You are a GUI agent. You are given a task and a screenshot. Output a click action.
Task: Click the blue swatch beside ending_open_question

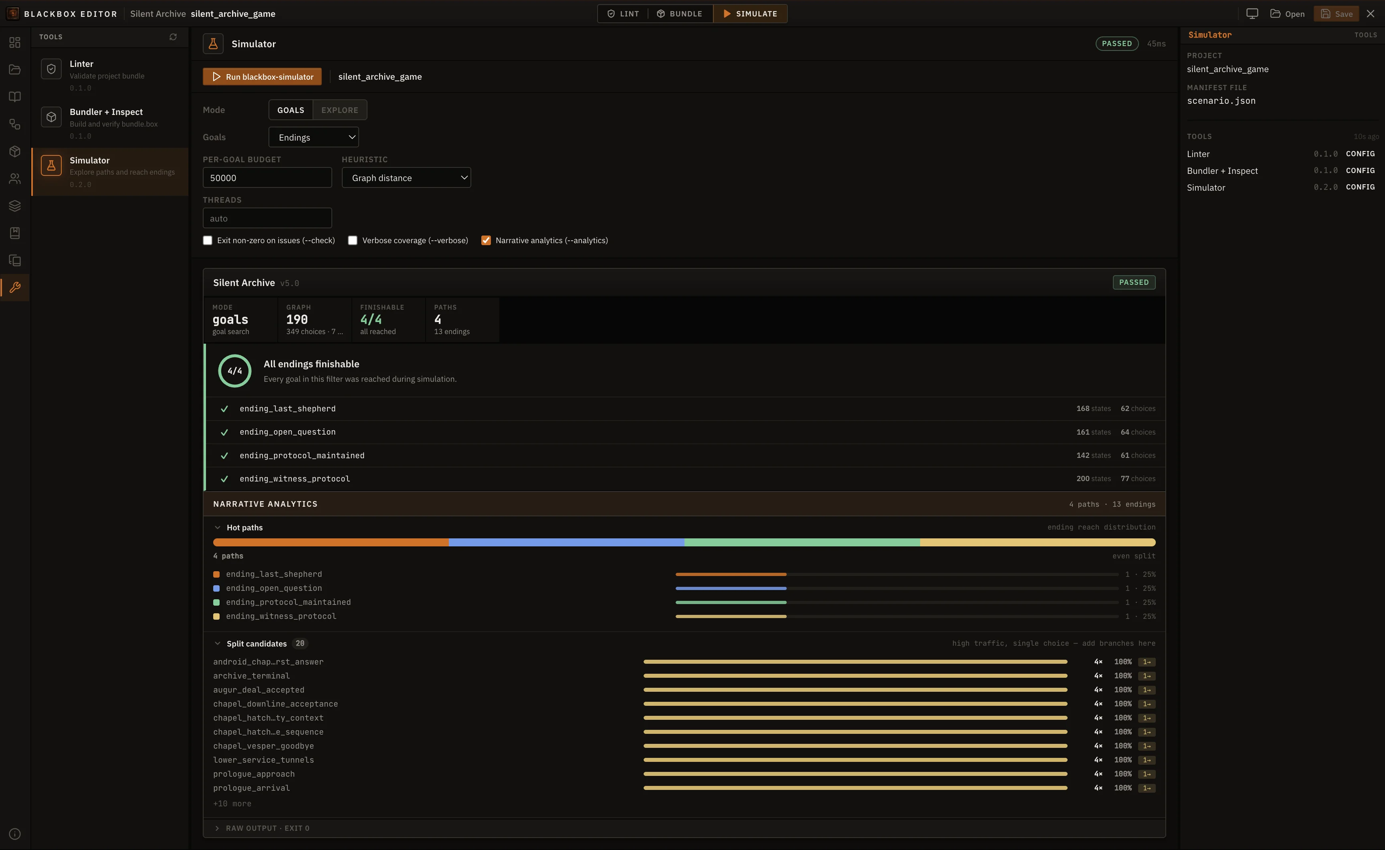click(216, 588)
